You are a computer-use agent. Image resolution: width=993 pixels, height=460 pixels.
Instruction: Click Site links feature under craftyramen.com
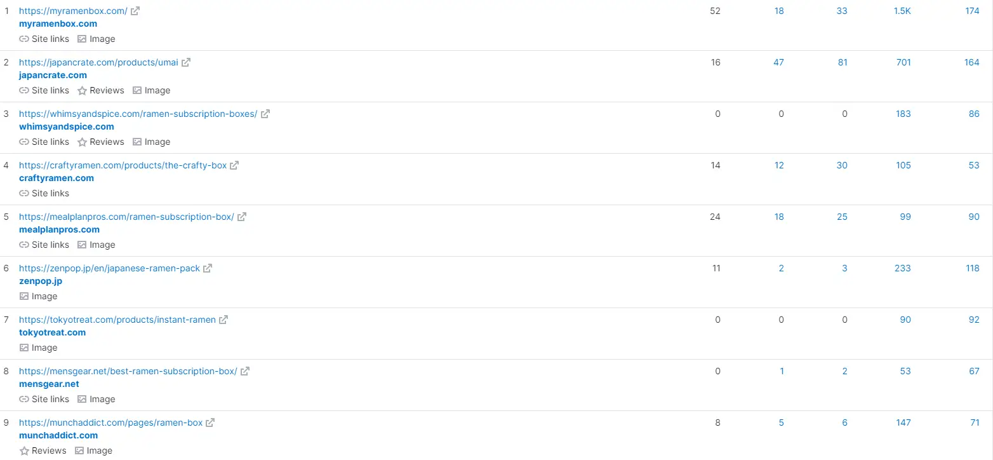tap(44, 193)
